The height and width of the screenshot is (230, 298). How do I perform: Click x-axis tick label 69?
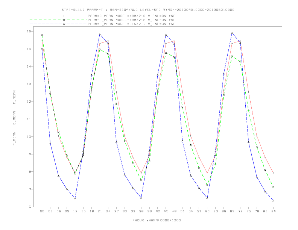[232, 211]
